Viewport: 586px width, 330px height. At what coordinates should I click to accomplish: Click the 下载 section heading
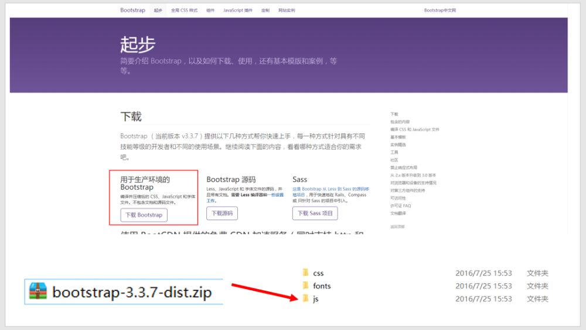[x=131, y=116]
